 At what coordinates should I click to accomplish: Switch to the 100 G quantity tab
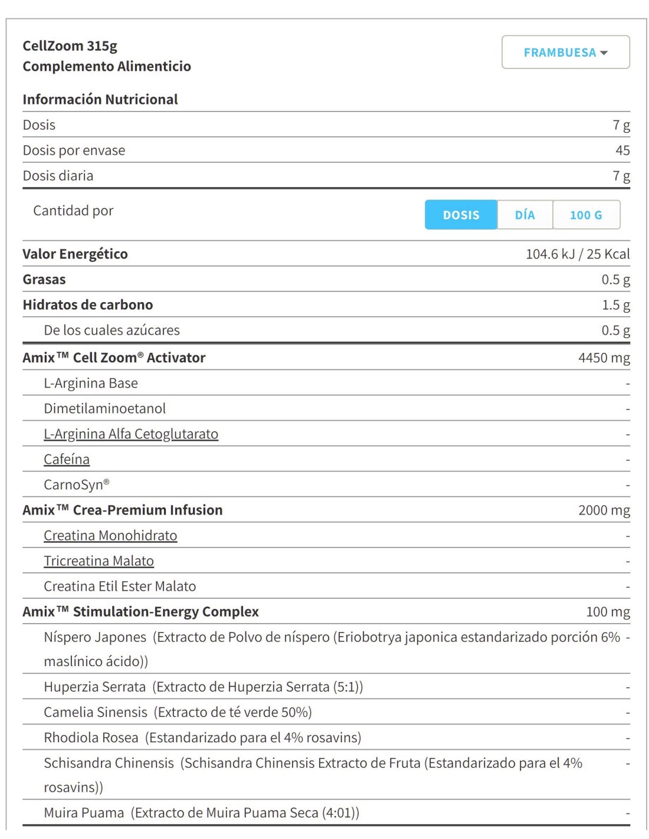(x=586, y=215)
